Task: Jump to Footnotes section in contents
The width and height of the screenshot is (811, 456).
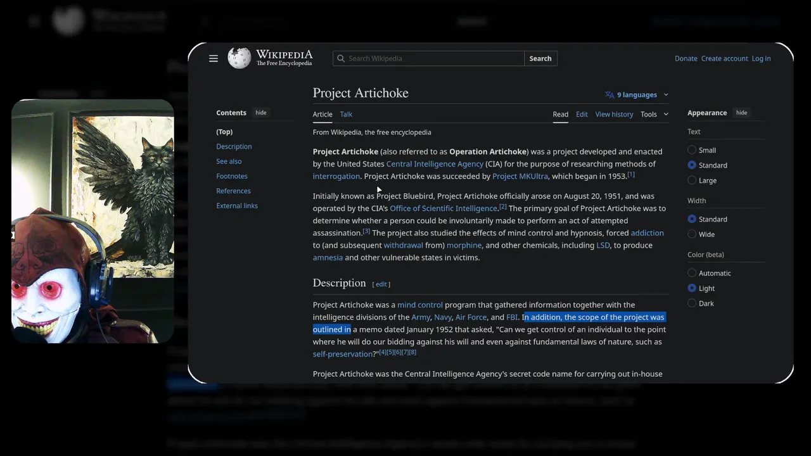Action: (x=232, y=176)
